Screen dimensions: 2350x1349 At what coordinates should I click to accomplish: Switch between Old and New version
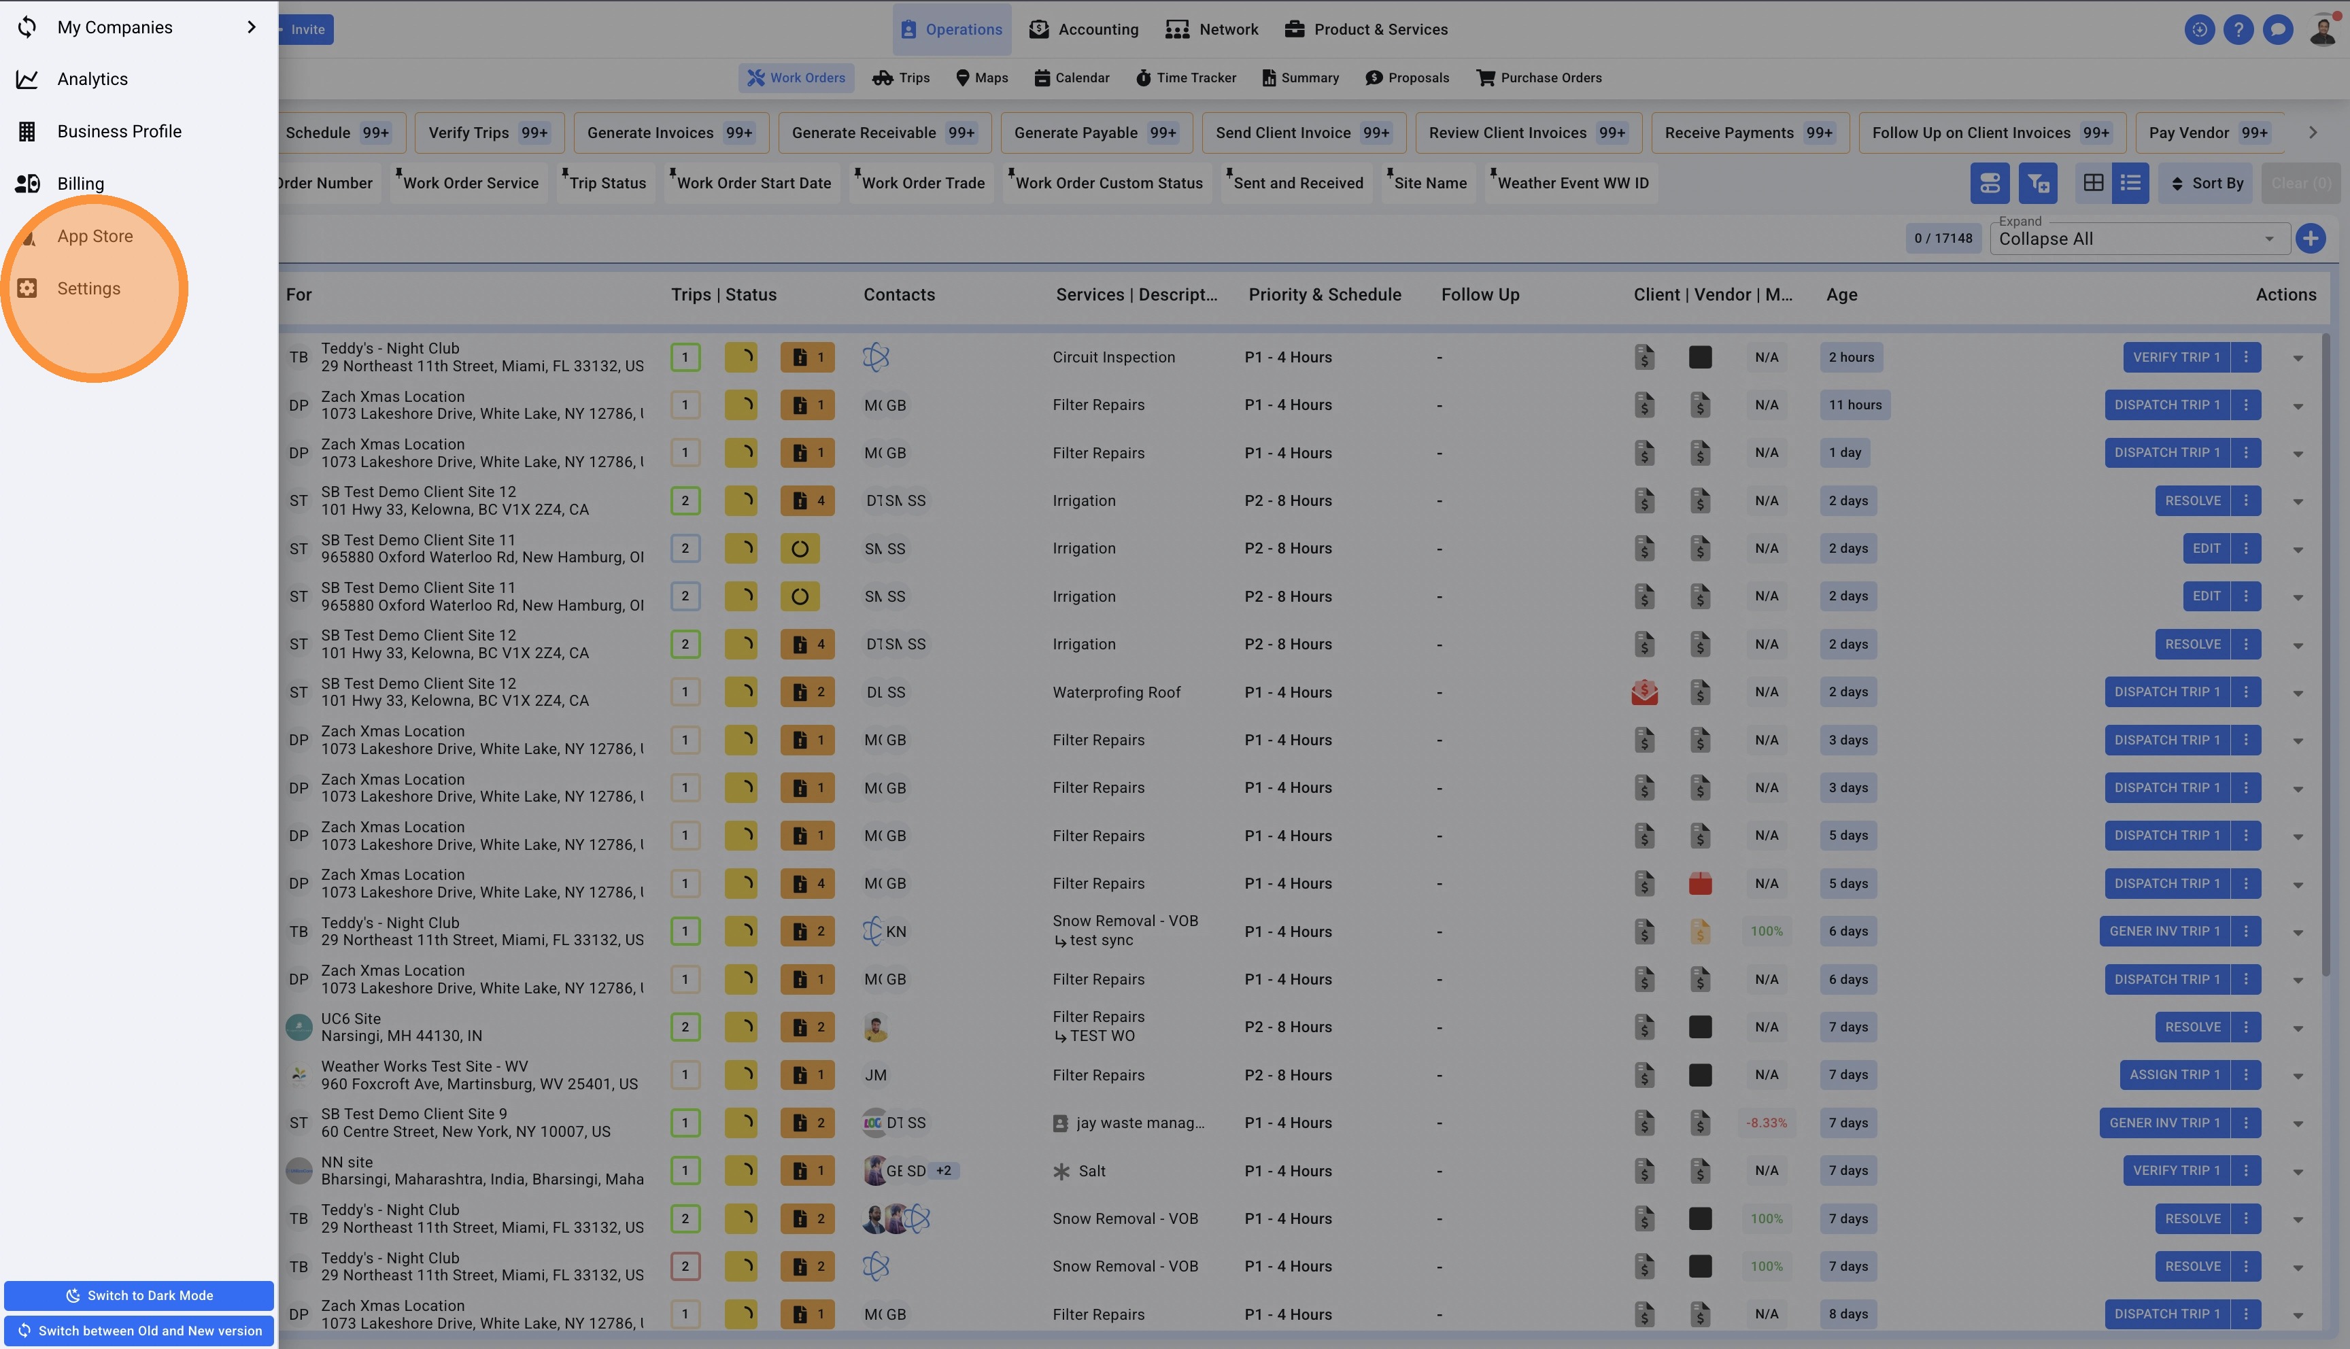point(139,1331)
